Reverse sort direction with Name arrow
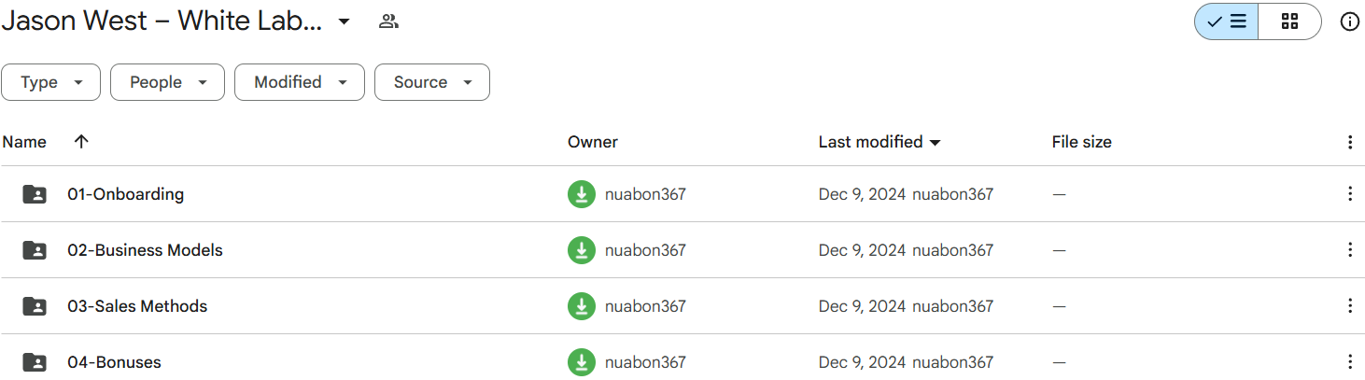The height and width of the screenshot is (380, 1365). click(x=81, y=142)
